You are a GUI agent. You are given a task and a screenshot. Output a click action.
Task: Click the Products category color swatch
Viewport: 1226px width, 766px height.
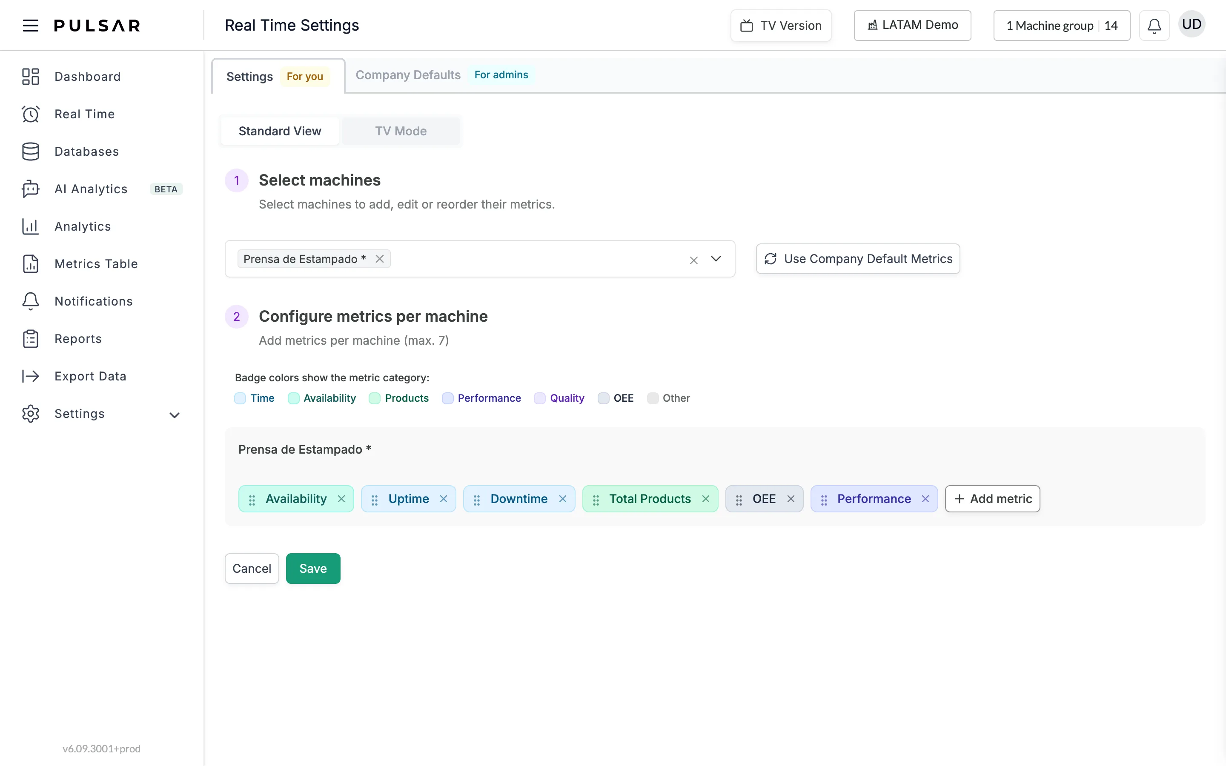pos(375,398)
